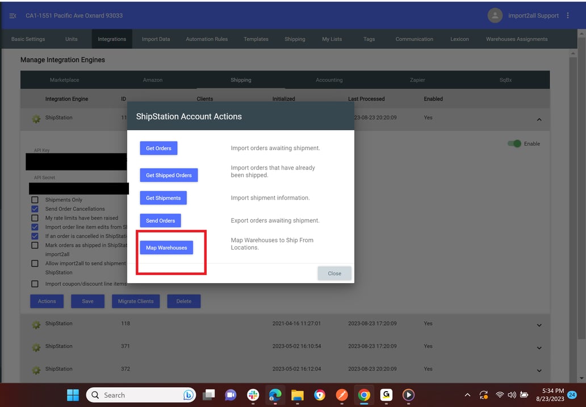
Task: Select the Accounting engine tab
Action: 329,80
